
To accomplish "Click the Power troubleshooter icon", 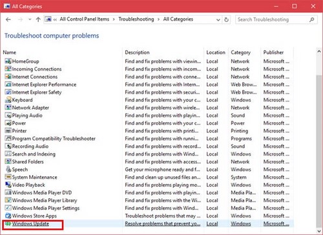I will [x=8, y=123].
